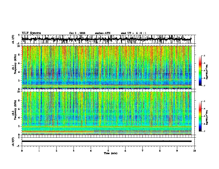The width and height of the screenshot is (219, 169).
Task: Click time axis tick label "3"
Action: (74, 151)
